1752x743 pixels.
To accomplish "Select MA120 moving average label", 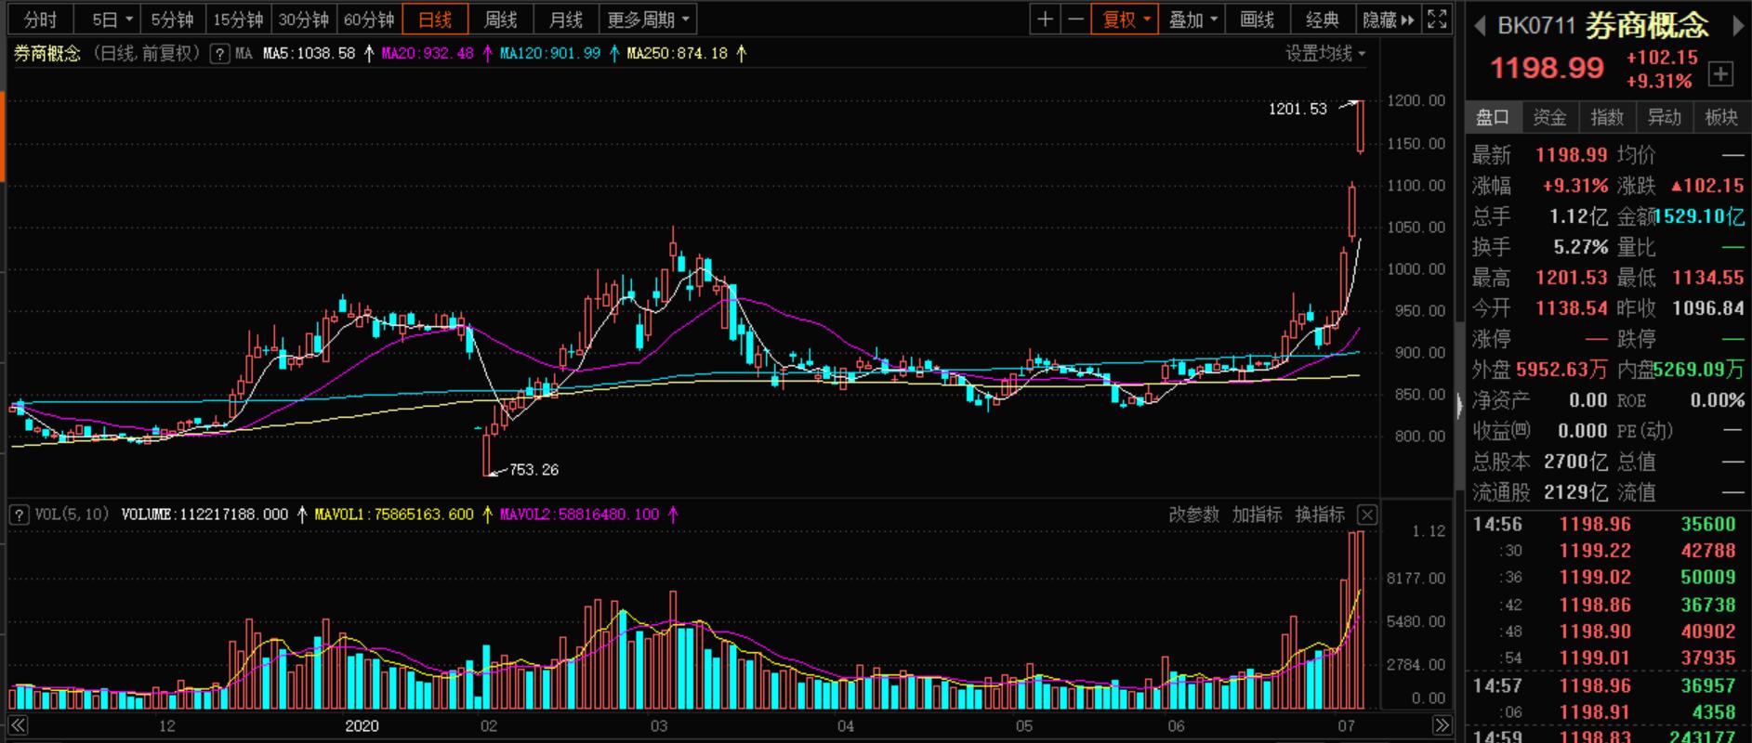I will click(550, 54).
